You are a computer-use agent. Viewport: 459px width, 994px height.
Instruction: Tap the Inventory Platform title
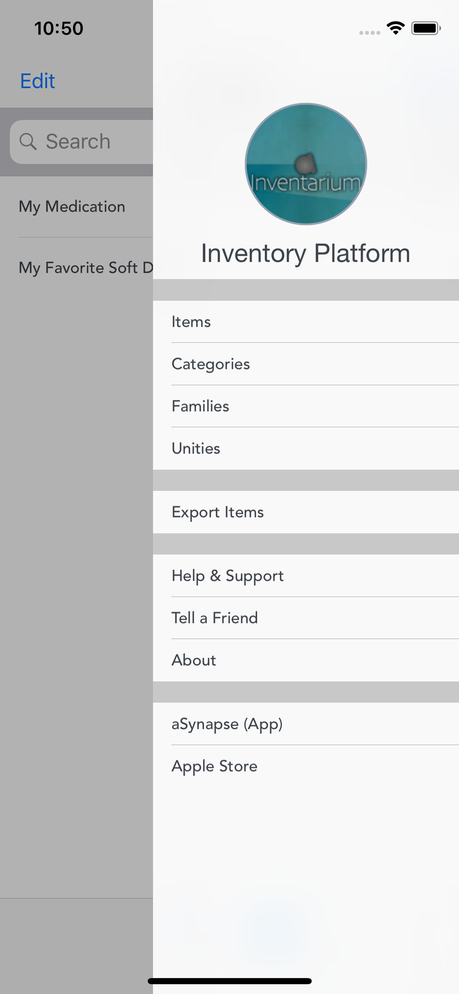point(306,253)
